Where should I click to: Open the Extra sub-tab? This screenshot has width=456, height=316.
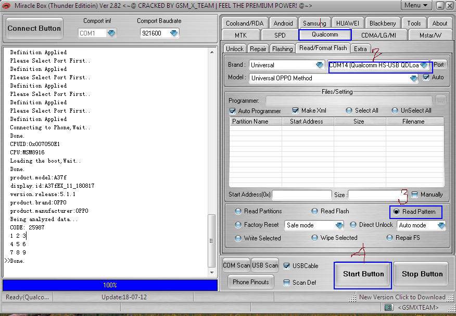point(360,48)
